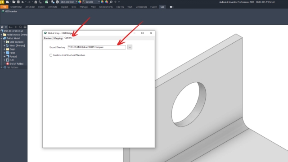
Task: Click the Face1 feature icon
Action: (x=8, y=53)
